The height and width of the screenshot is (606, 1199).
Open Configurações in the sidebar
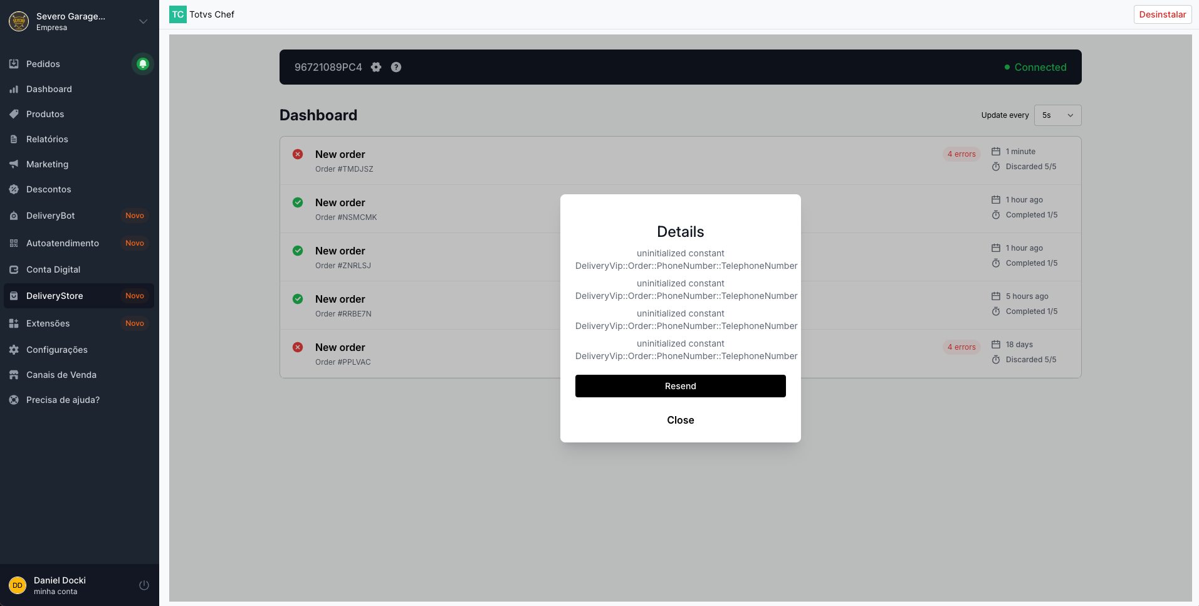pyautogui.click(x=56, y=350)
